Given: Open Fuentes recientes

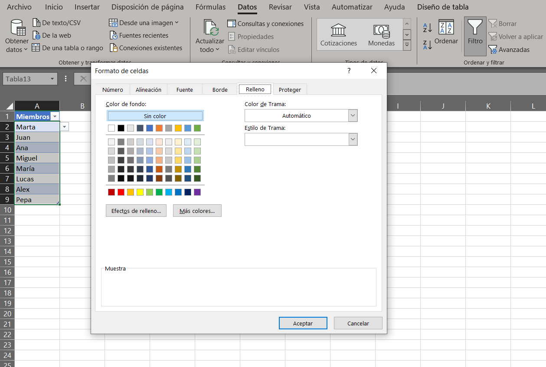Looking at the screenshot, I should pos(139,35).
